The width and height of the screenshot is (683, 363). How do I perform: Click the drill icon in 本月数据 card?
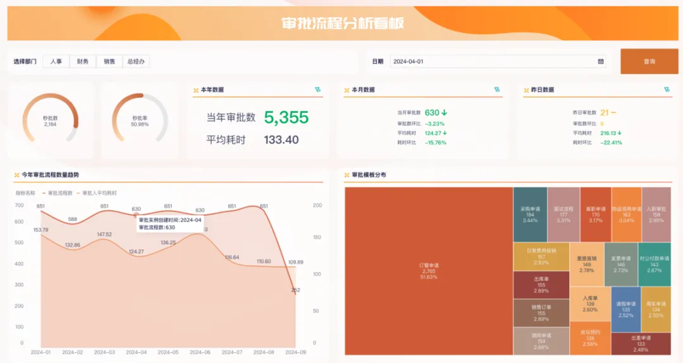497,90
